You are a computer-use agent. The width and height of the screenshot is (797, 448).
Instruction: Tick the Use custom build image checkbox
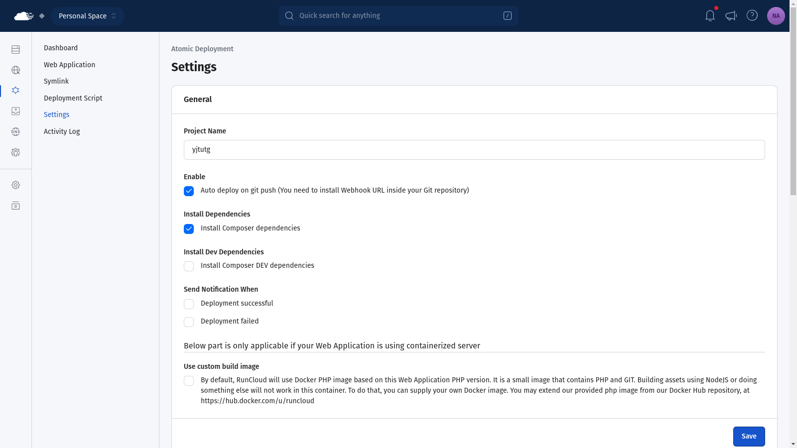189,381
